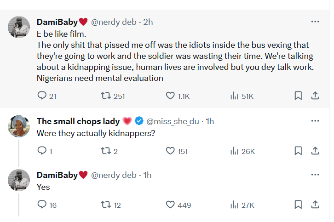Viewport: 334px width, 222px height.
Task: Retweet the tweet with 251 reposts
Action: tap(105, 96)
